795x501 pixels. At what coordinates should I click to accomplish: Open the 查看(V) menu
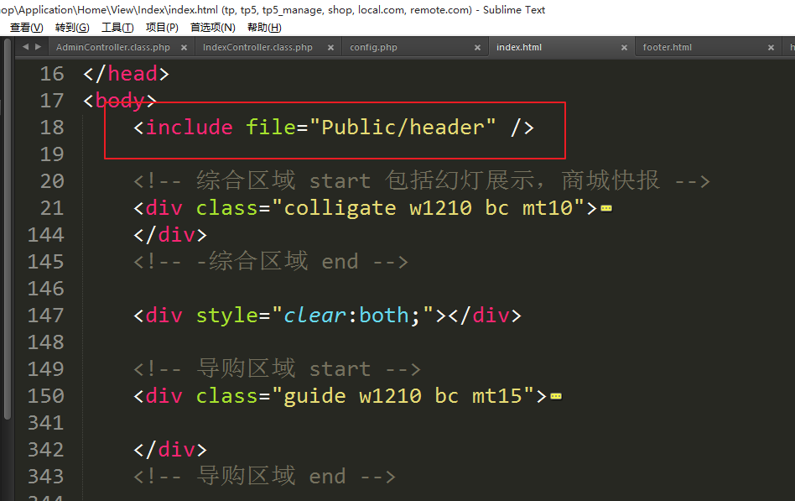(26, 28)
